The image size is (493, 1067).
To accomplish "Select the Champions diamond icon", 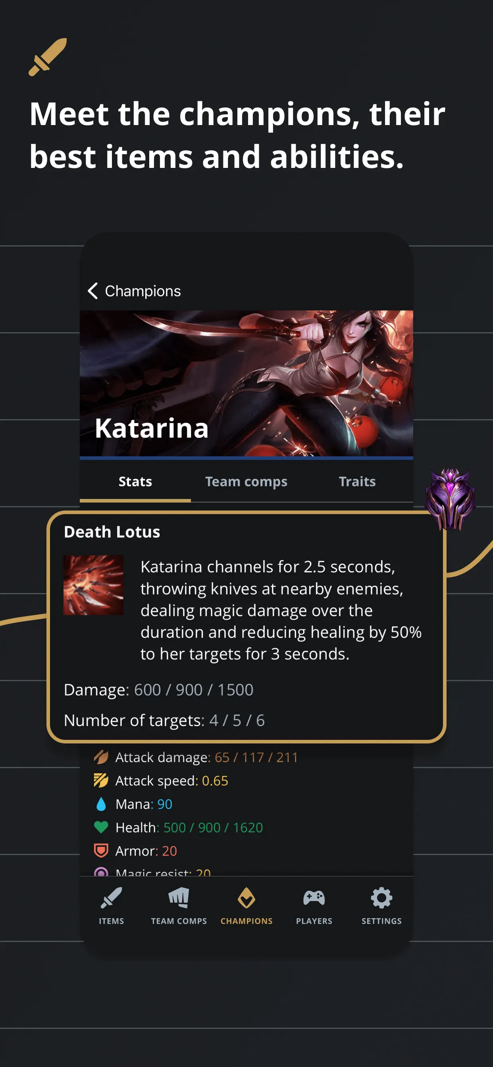I will click(246, 898).
